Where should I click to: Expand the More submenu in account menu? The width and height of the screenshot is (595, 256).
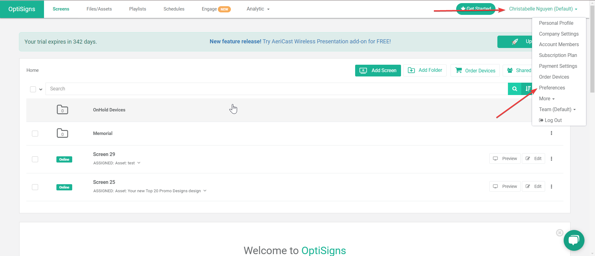click(x=547, y=99)
